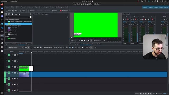Image resolution: width=169 pixels, height=95 pixels.
Task: Open Firefox from the Ubuntu dock
Action: click(2, 4)
